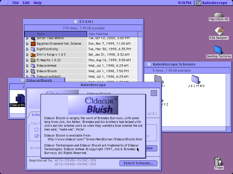Click the EFGHI window title folder icon
233x174 pixels.
click(x=76, y=22)
